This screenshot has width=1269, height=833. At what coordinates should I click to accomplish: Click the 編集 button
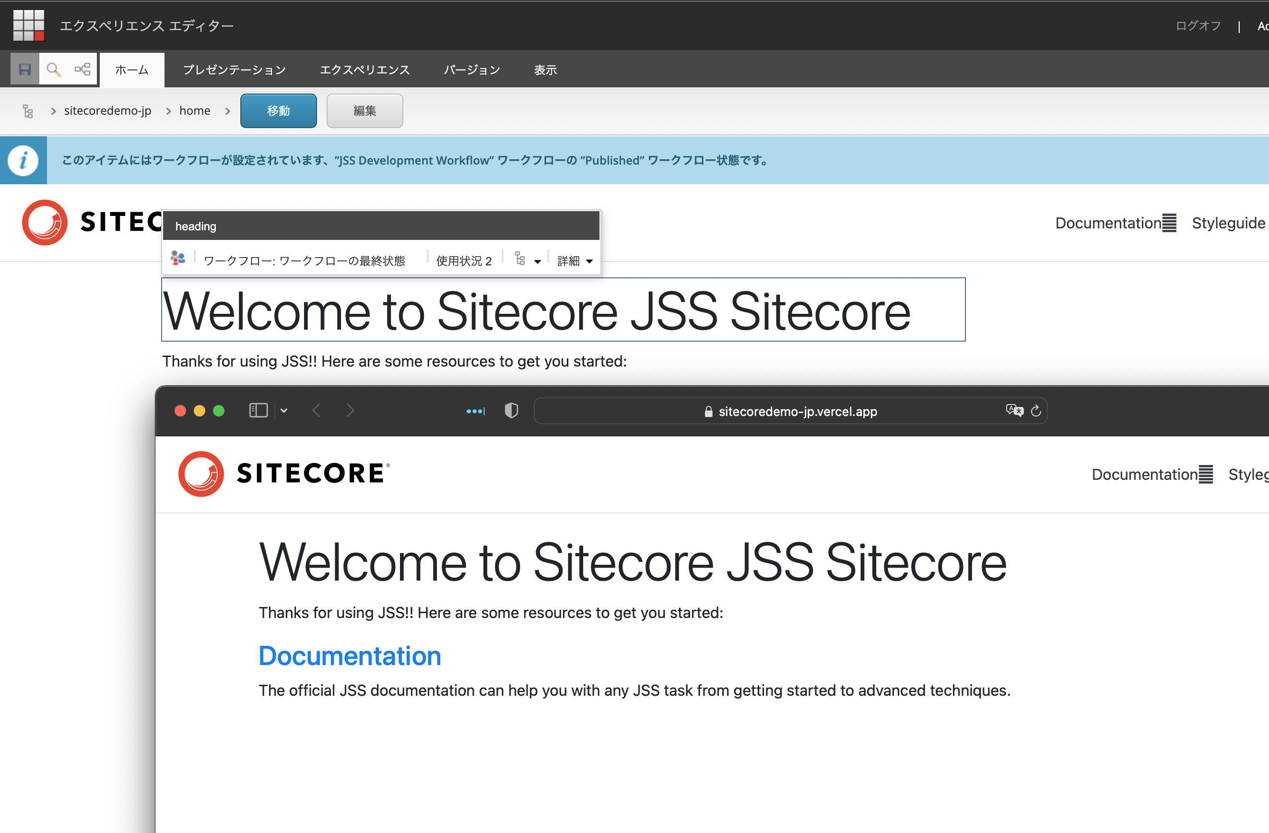coord(364,111)
